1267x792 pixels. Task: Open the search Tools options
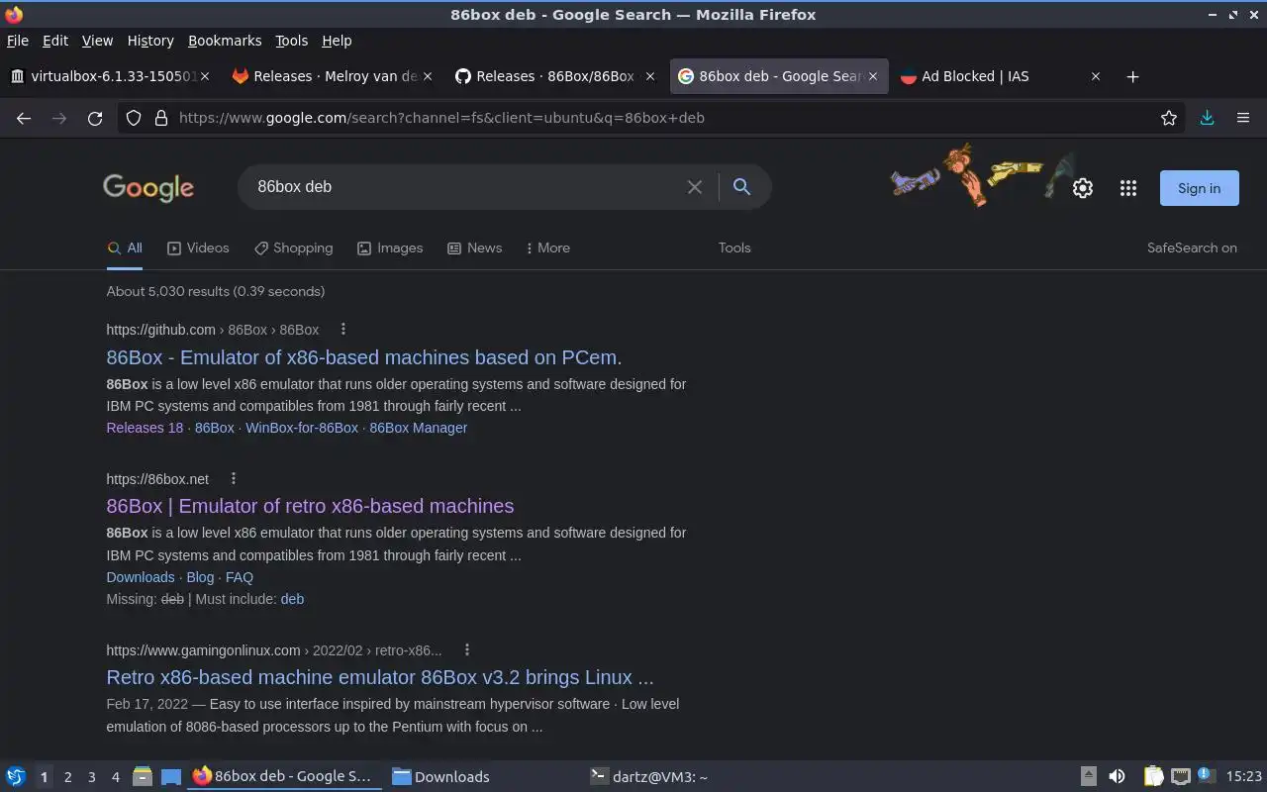point(734,248)
